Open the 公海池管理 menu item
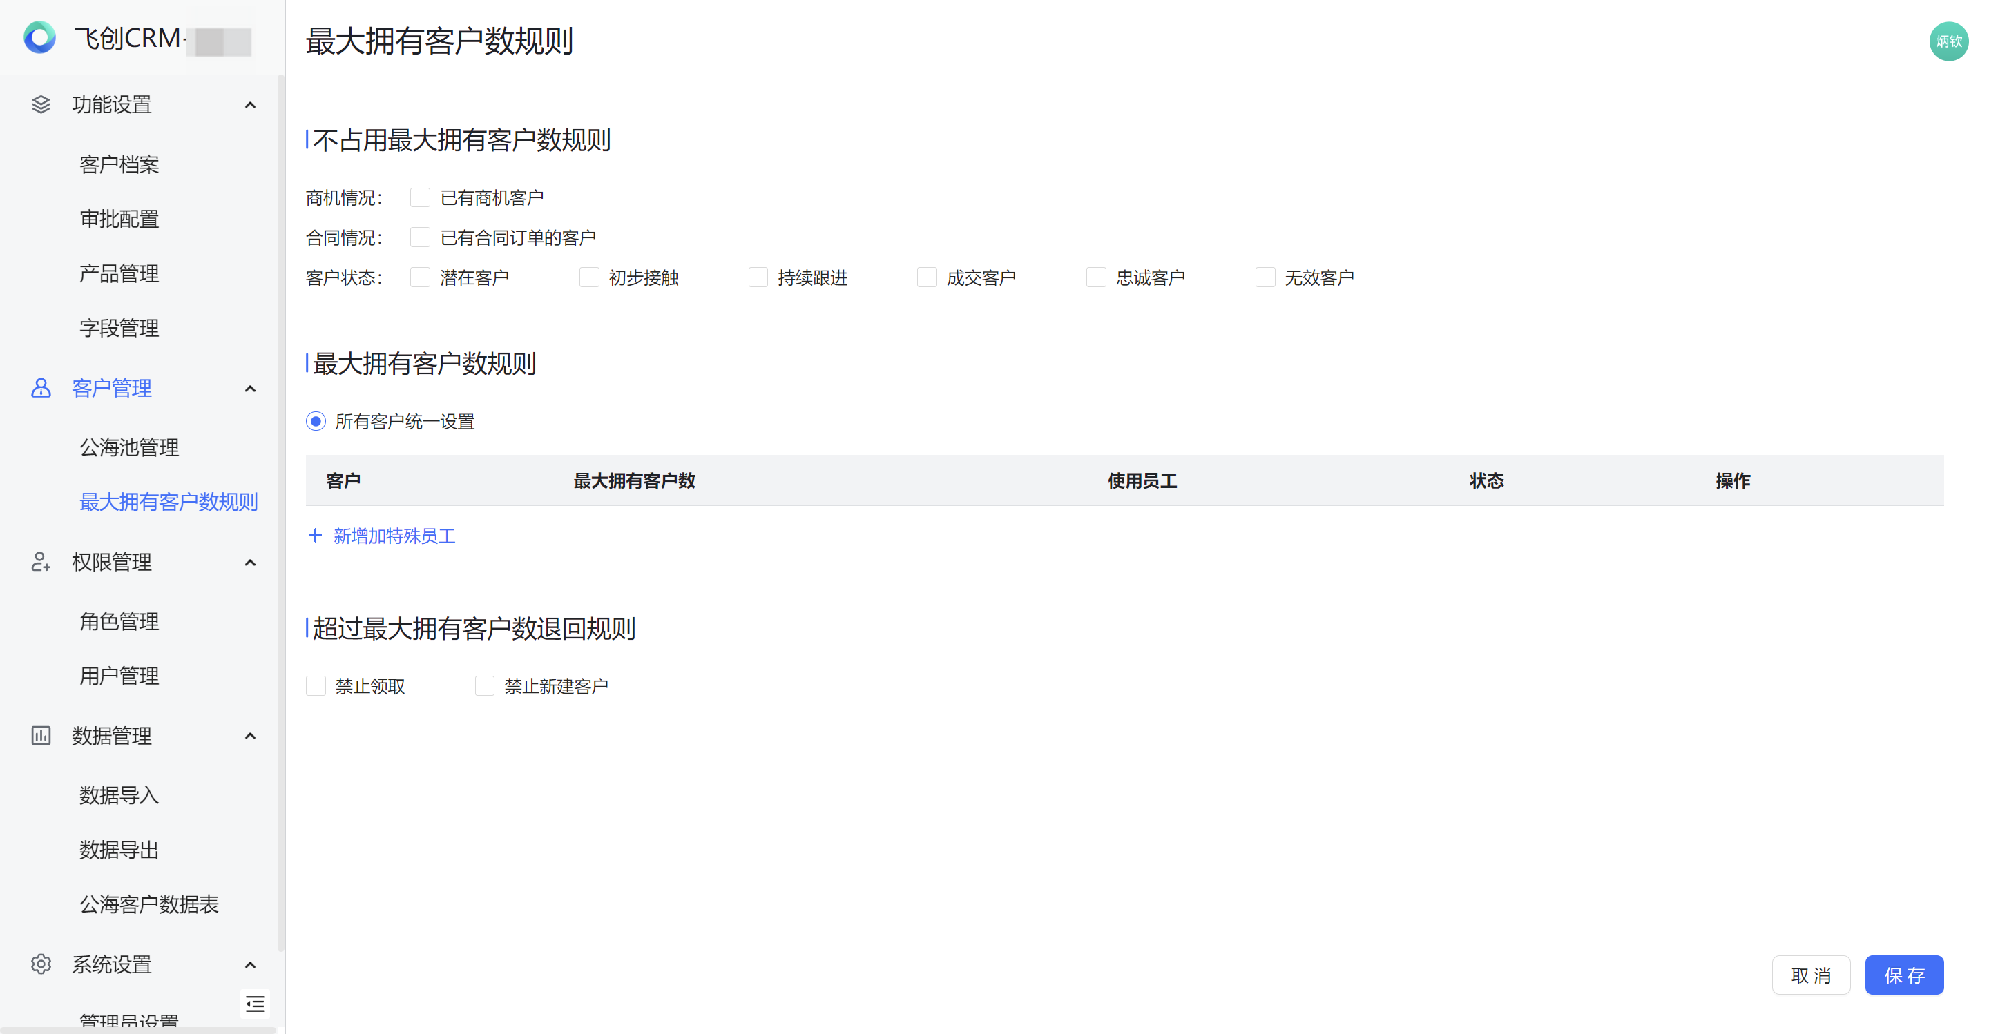Image resolution: width=1989 pixels, height=1034 pixels. [129, 447]
